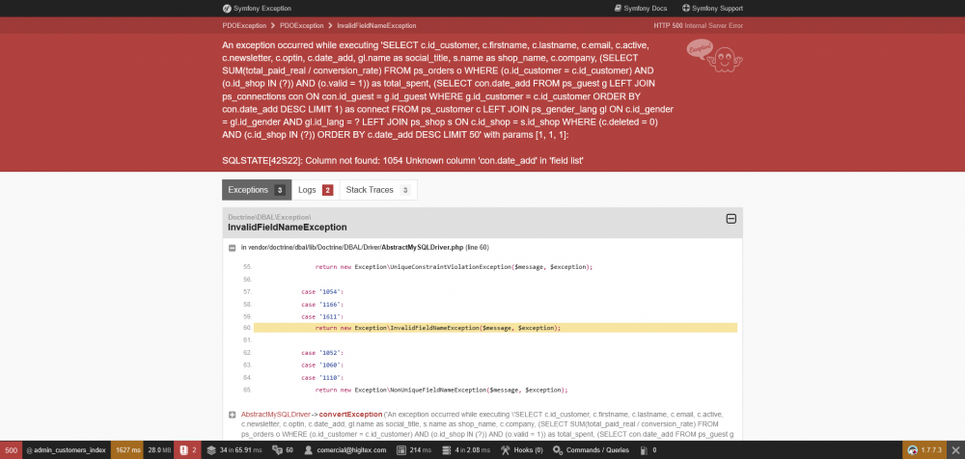Switch to the Stack Traces tab

coord(378,190)
